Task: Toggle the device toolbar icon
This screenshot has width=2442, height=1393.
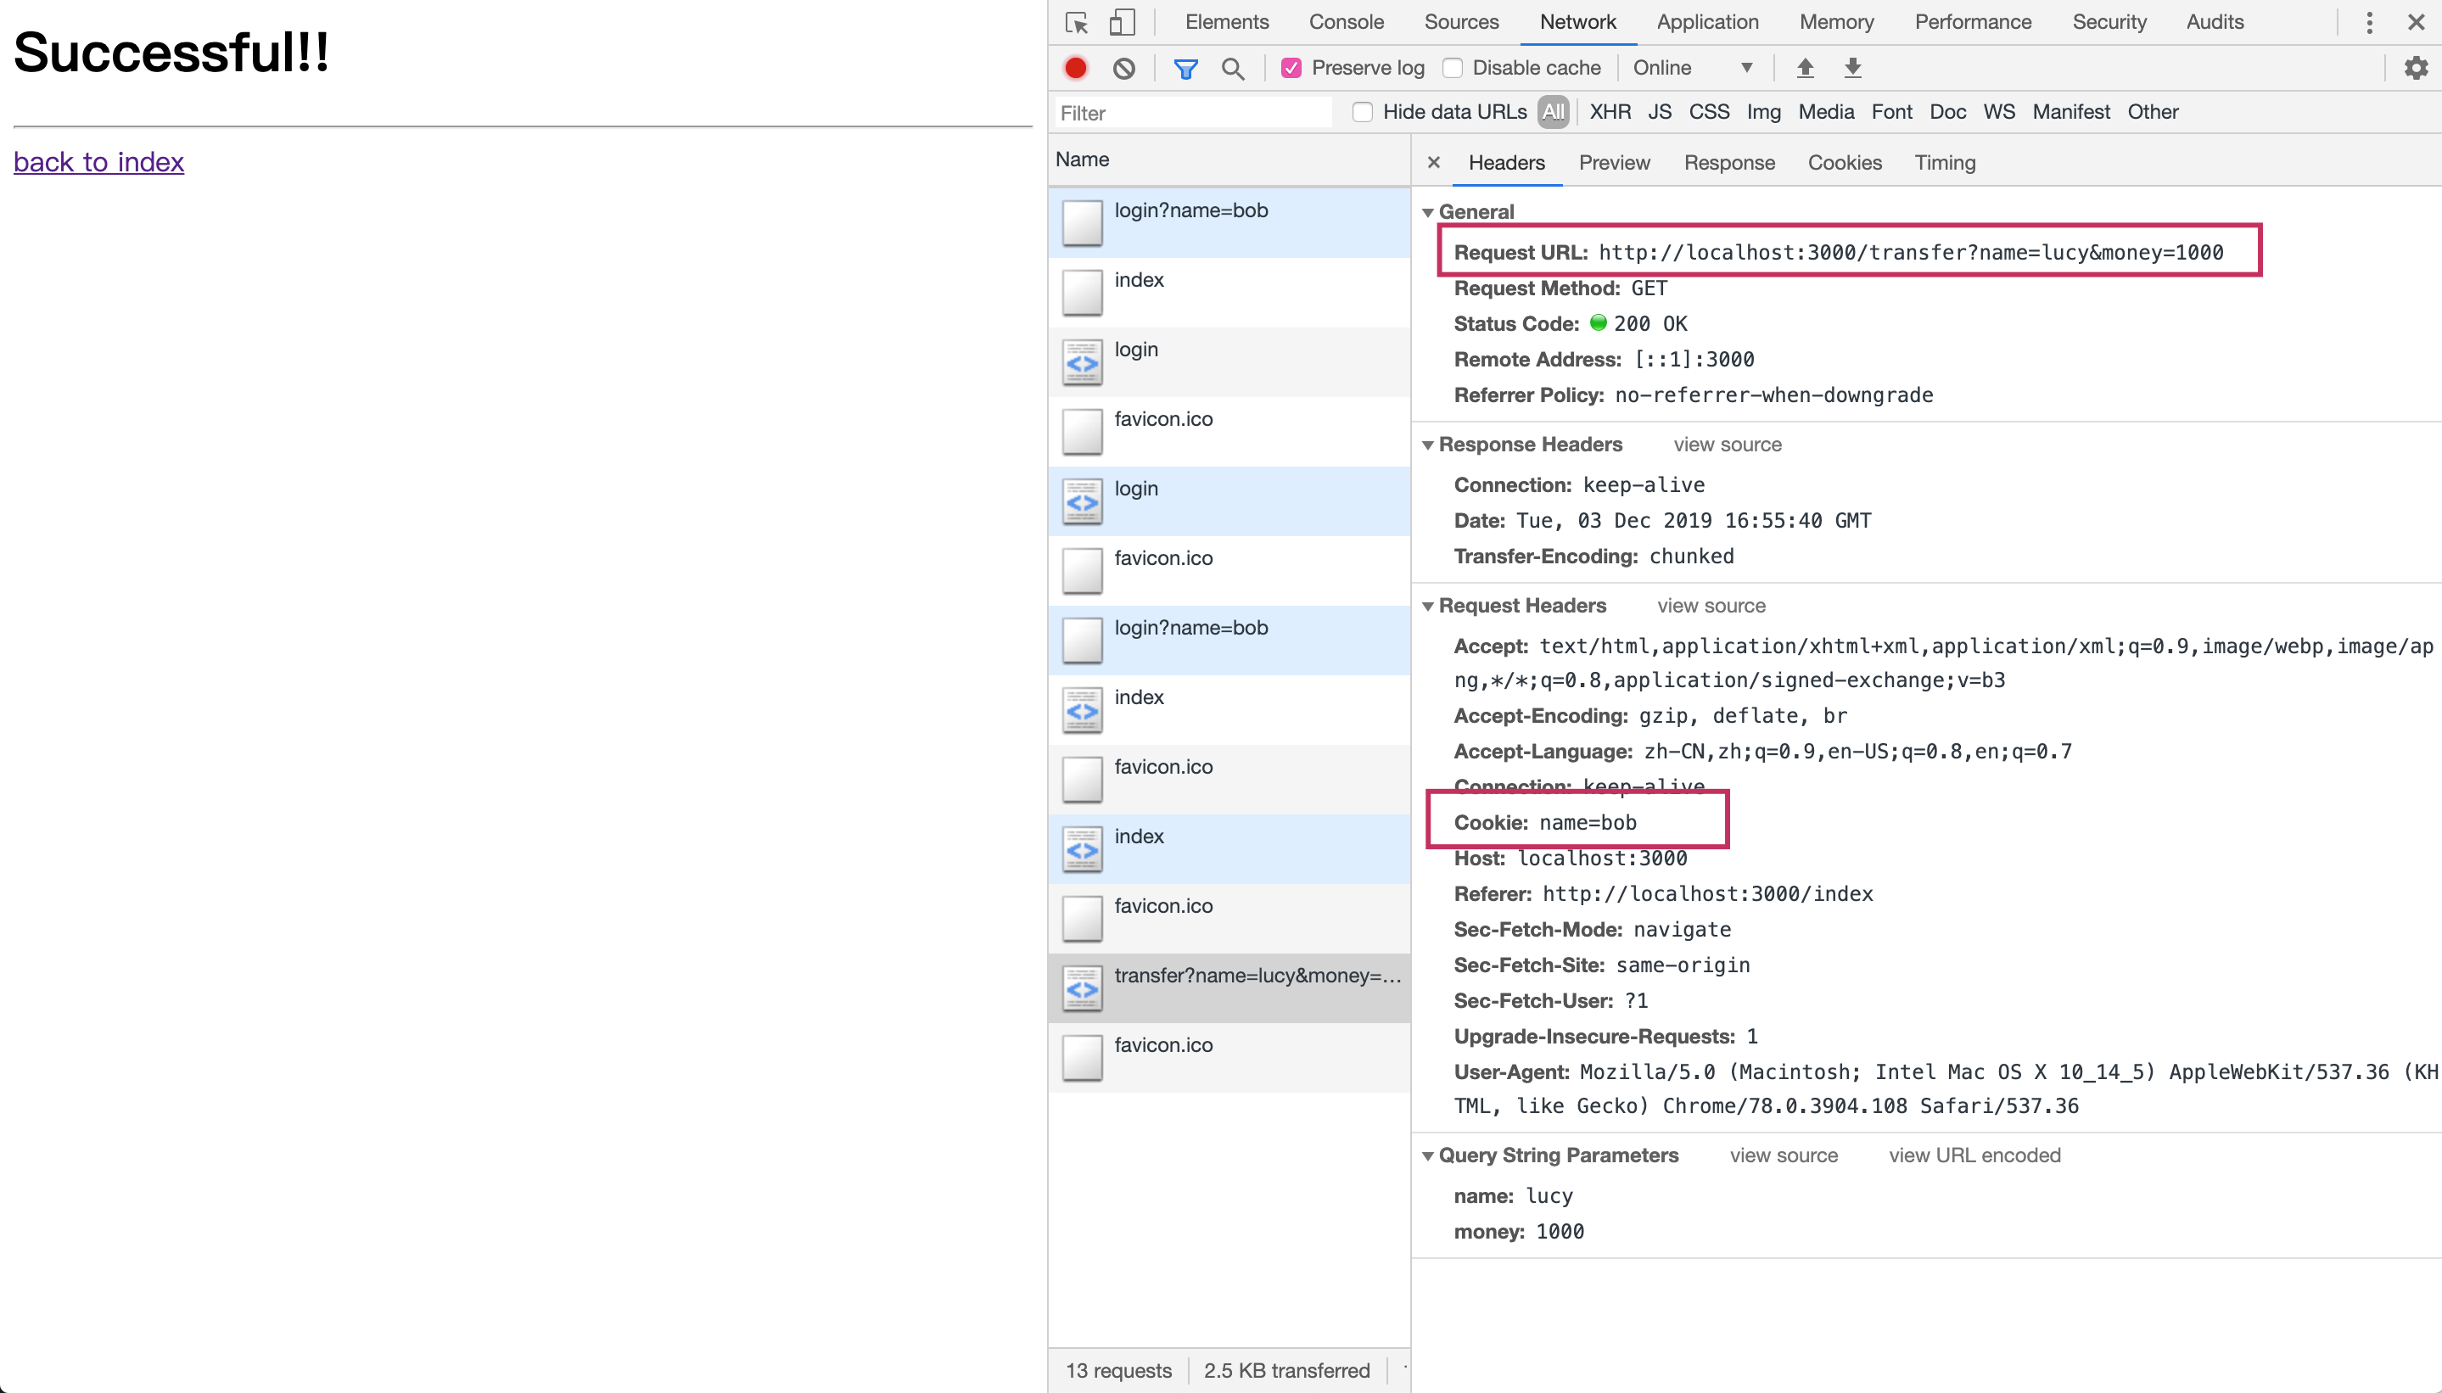Action: pyautogui.click(x=1122, y=22)
